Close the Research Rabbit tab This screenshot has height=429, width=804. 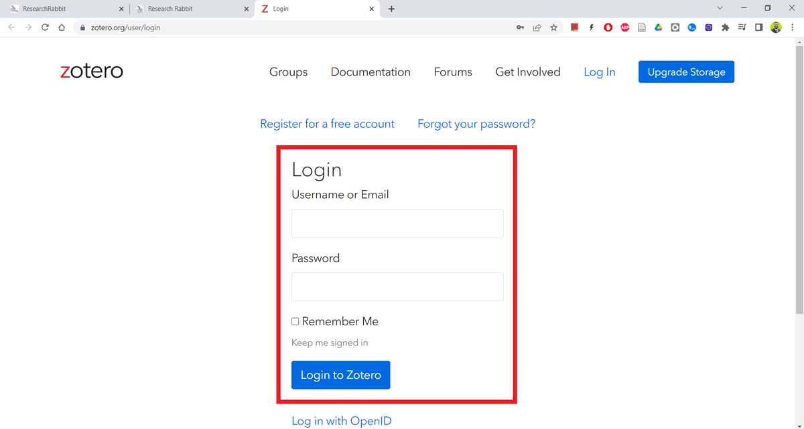tap(246, 9)
